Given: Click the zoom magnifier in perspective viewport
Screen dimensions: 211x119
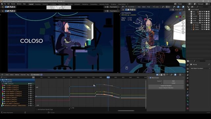Looking at the screenshot, I should [x=183, y=22].
